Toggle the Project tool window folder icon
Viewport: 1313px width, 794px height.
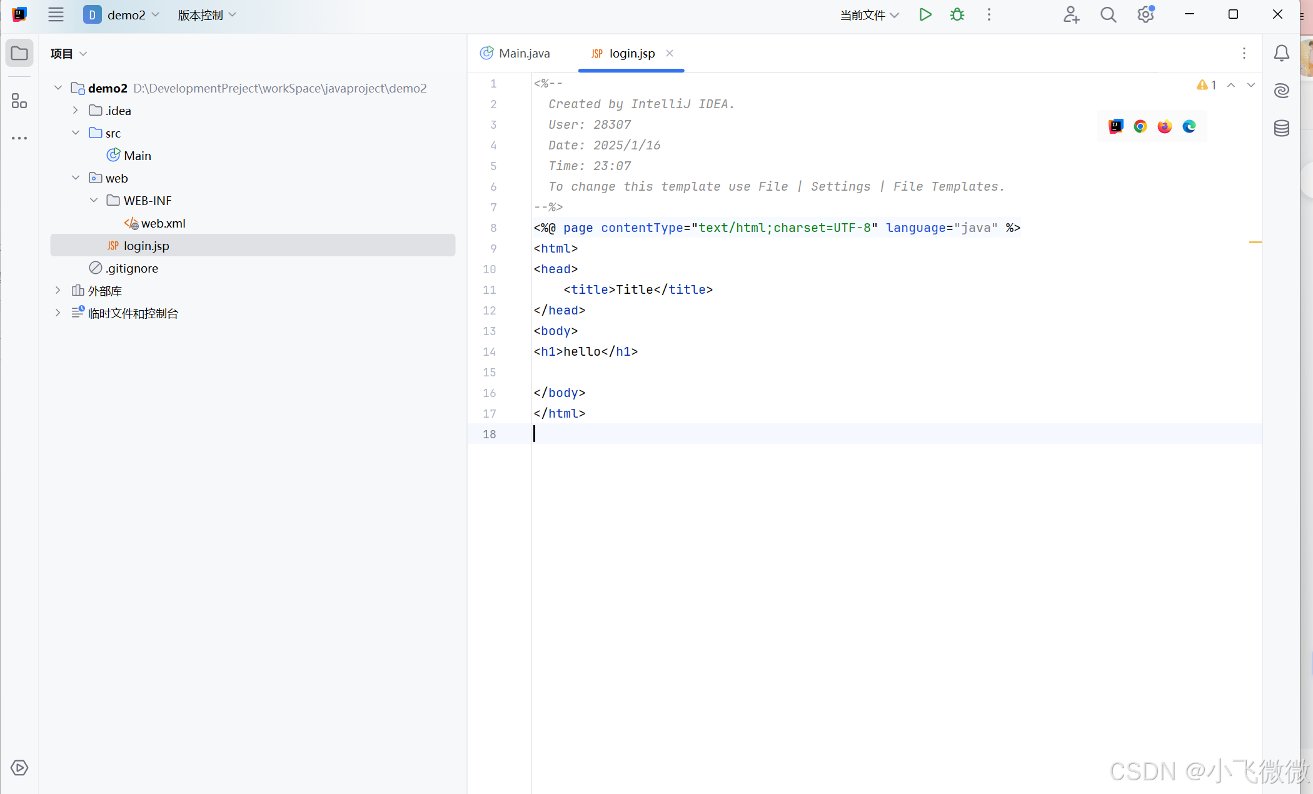coord(19,53)
